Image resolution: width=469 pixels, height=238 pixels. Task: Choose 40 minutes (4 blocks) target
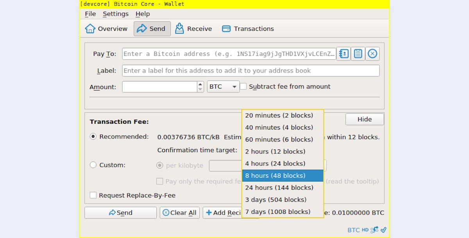(283, 128)
